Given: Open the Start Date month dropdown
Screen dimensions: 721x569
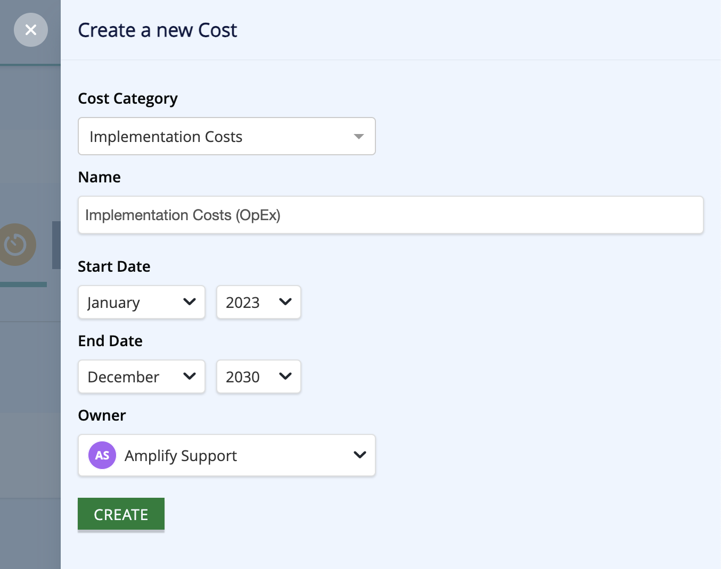Looking at the screenshot, I should 142,302.
